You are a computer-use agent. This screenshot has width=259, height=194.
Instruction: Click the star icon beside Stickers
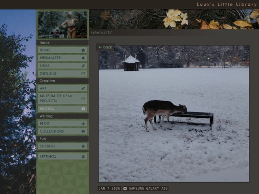(83, 146)
